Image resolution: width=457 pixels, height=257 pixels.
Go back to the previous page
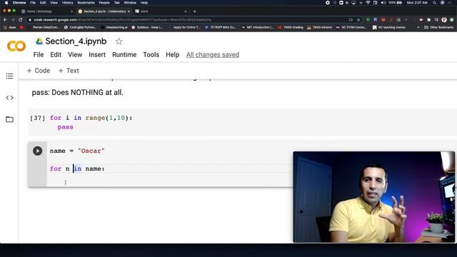click(x=5, y=20)
